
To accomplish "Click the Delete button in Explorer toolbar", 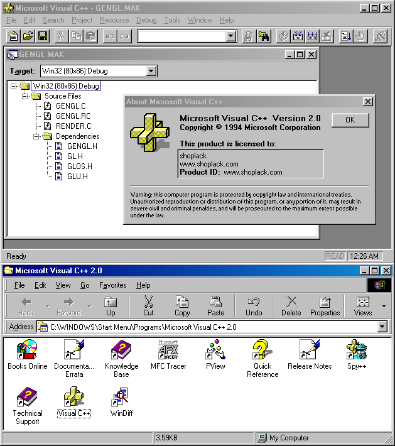I will (291, 306).
